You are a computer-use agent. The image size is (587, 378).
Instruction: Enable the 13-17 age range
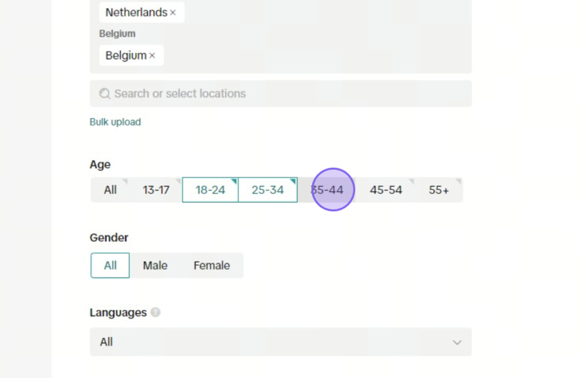(x=156, y=190)
